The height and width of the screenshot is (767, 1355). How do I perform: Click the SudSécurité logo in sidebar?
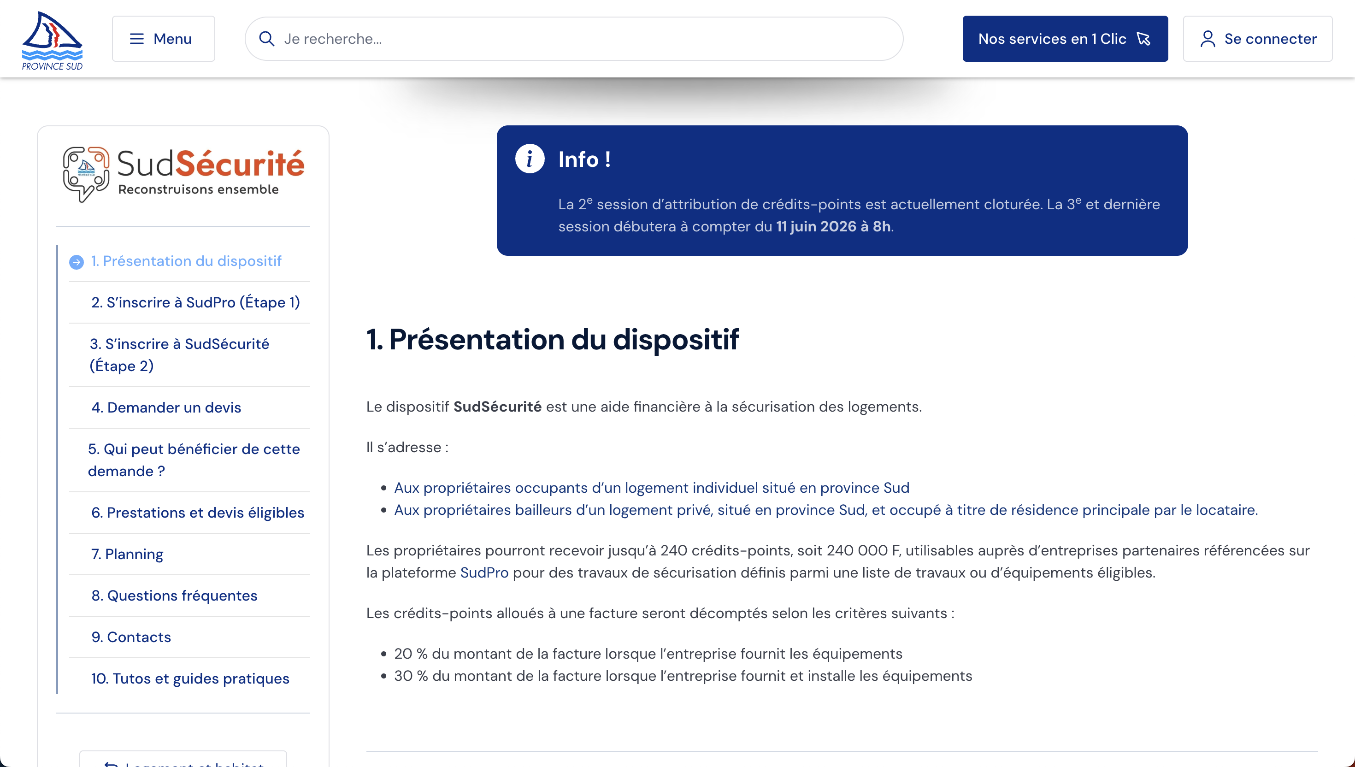click(x=183, y=174)
